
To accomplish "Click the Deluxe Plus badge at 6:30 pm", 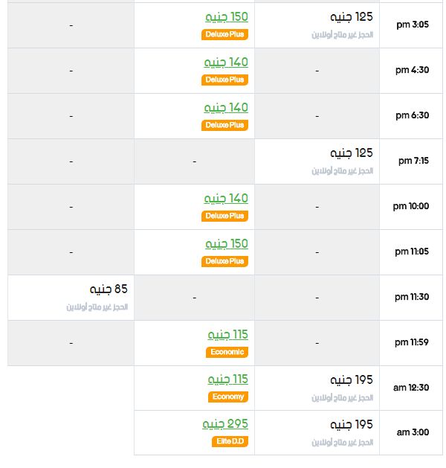I will (224, 125).
